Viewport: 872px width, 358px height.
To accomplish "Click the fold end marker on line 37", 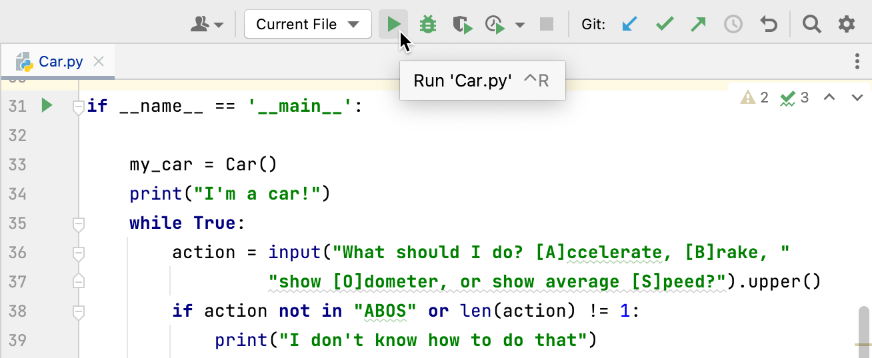I will (x=79, y=281).
